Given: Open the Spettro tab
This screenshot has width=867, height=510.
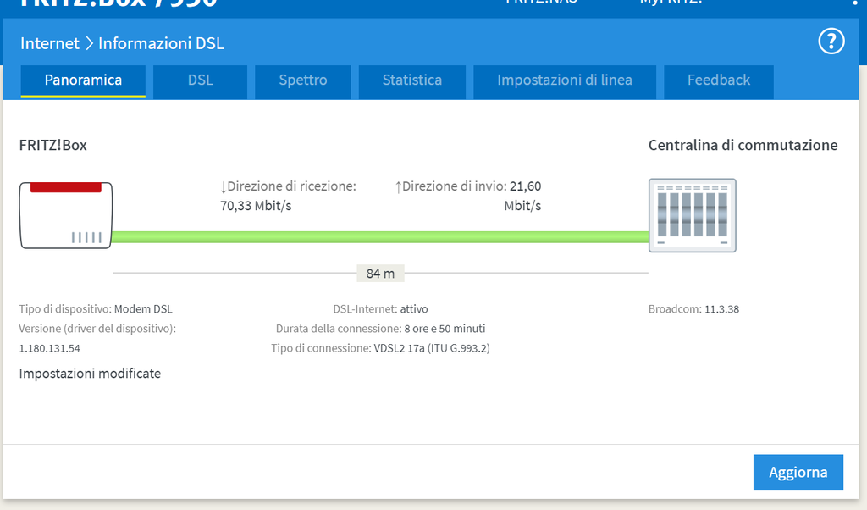Looking at the screenshot, I should [303, 80].
